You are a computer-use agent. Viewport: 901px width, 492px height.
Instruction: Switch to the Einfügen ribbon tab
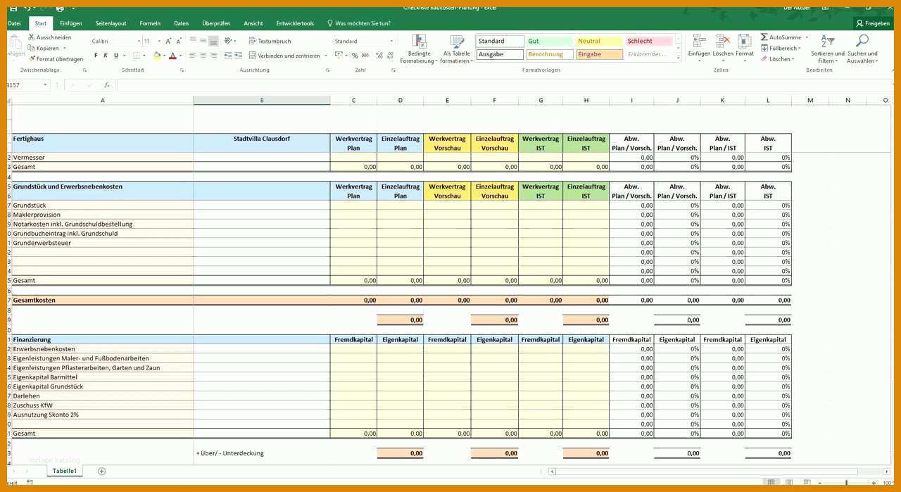[x=71, y=23]
